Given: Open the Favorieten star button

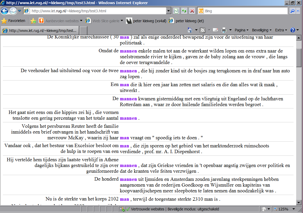Looking at the screenshot, I should [13, 21].
